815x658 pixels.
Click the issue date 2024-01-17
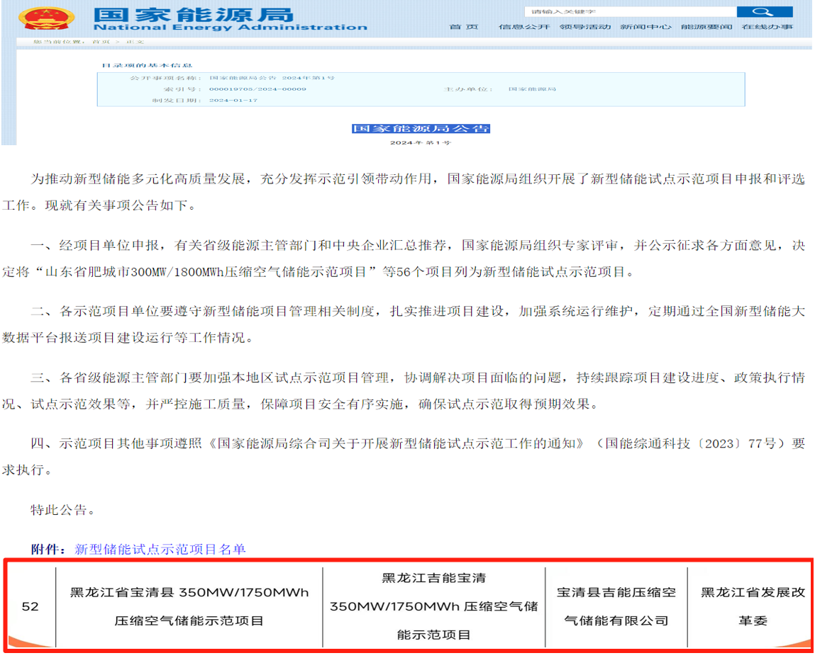click(x=233, y=101)
